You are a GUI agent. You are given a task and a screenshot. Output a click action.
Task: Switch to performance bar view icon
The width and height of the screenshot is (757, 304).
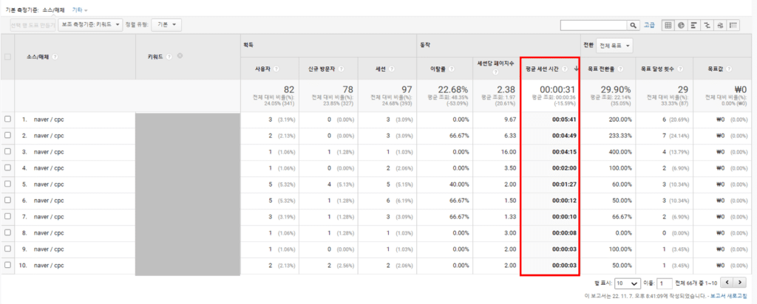click(x=694, y=25)
